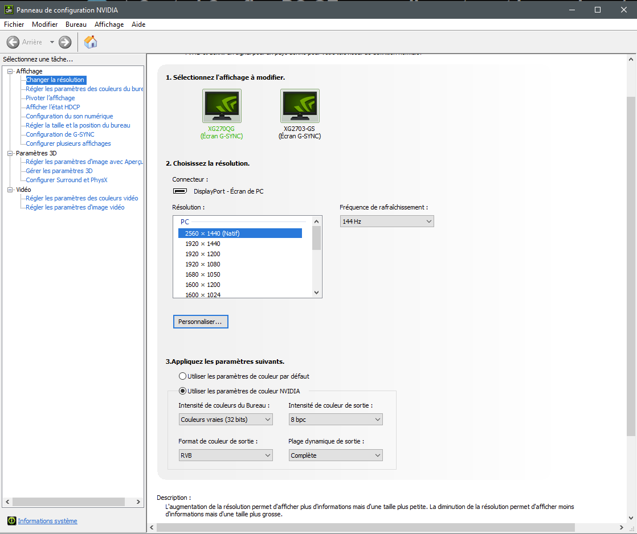Open the Back history dropdown arrow
This screenshot has width=637, height=534.
pos(52,42)
